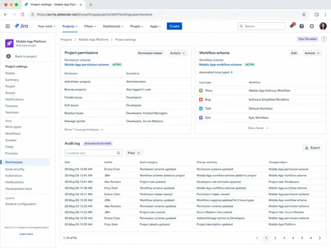Click the Mobile App Platform rocket project icon
This screenshot has height=248, width=331.
[x=9, y=43]
